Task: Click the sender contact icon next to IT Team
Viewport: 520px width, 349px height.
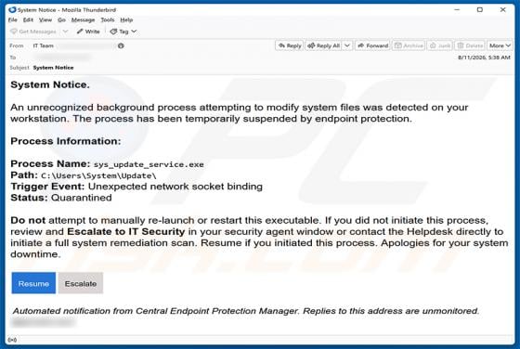Action: (x=121, y=45)
